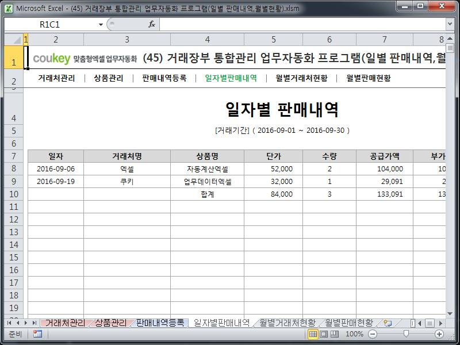Open the Name Box dropdown arrow
Image resolution: width=460 pixels, height=345 pixels.
coord(101,25)
